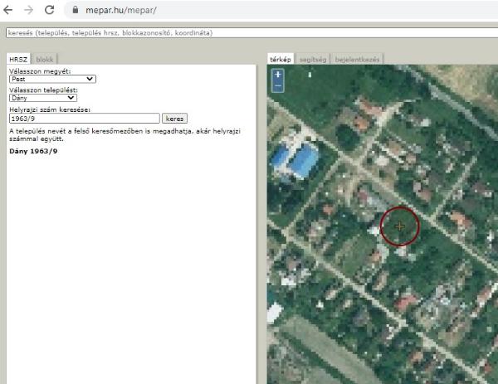Click the crosshair marker in red circle
Viewport: 498px width, 384px height.
point(400,226)
